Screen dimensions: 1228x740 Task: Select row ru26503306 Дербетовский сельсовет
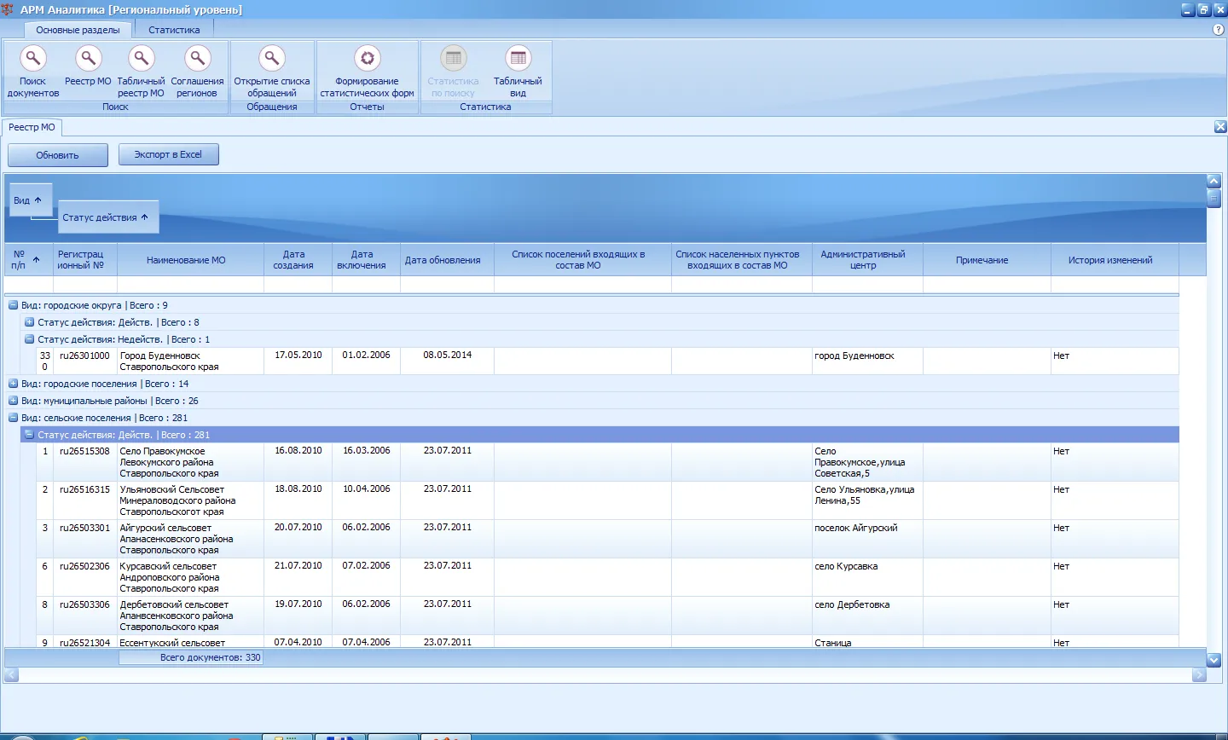(x=607, y=616)
